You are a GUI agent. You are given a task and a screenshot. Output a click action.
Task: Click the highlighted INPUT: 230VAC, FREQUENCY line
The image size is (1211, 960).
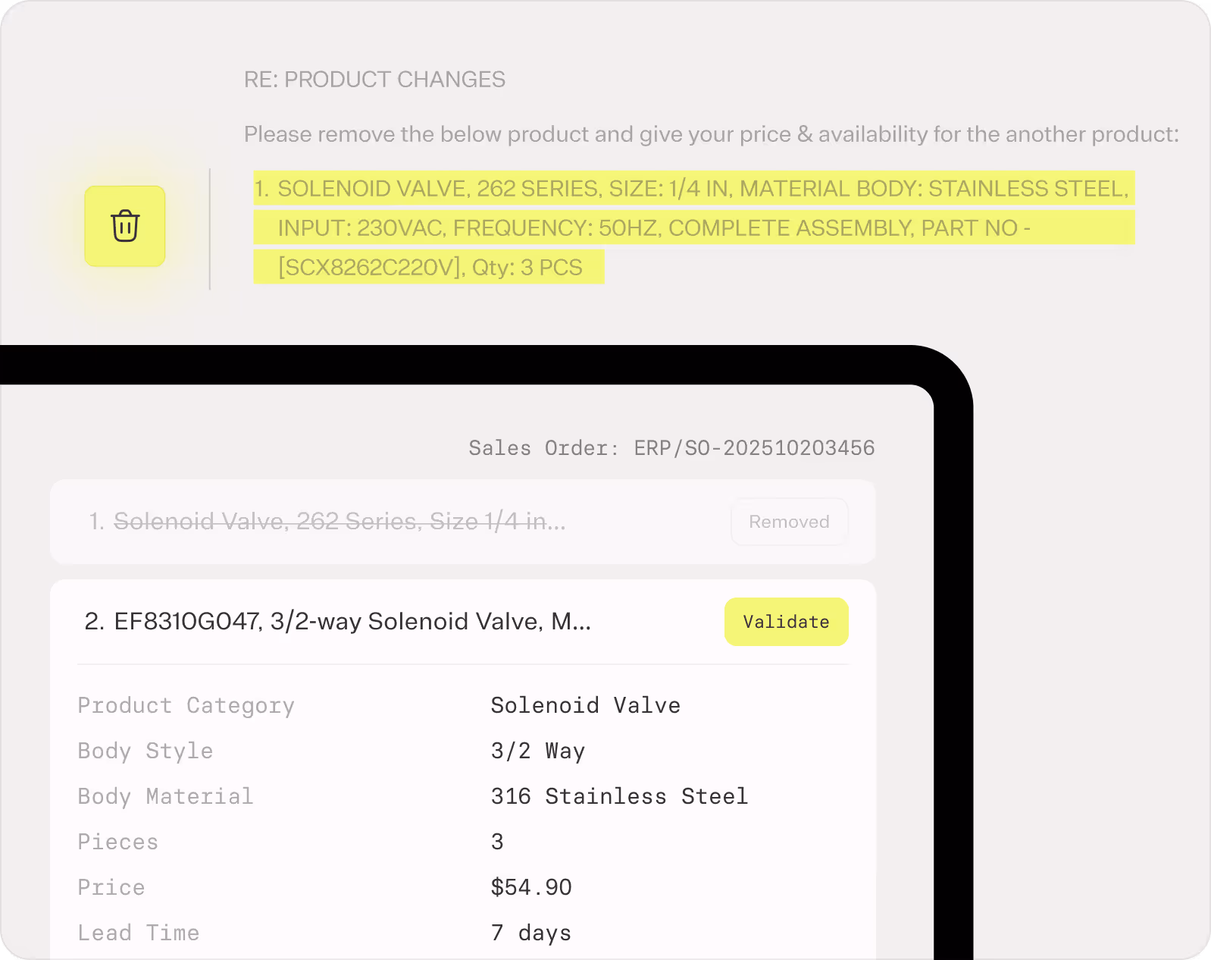pyautogui.click(x=693, y=227)
